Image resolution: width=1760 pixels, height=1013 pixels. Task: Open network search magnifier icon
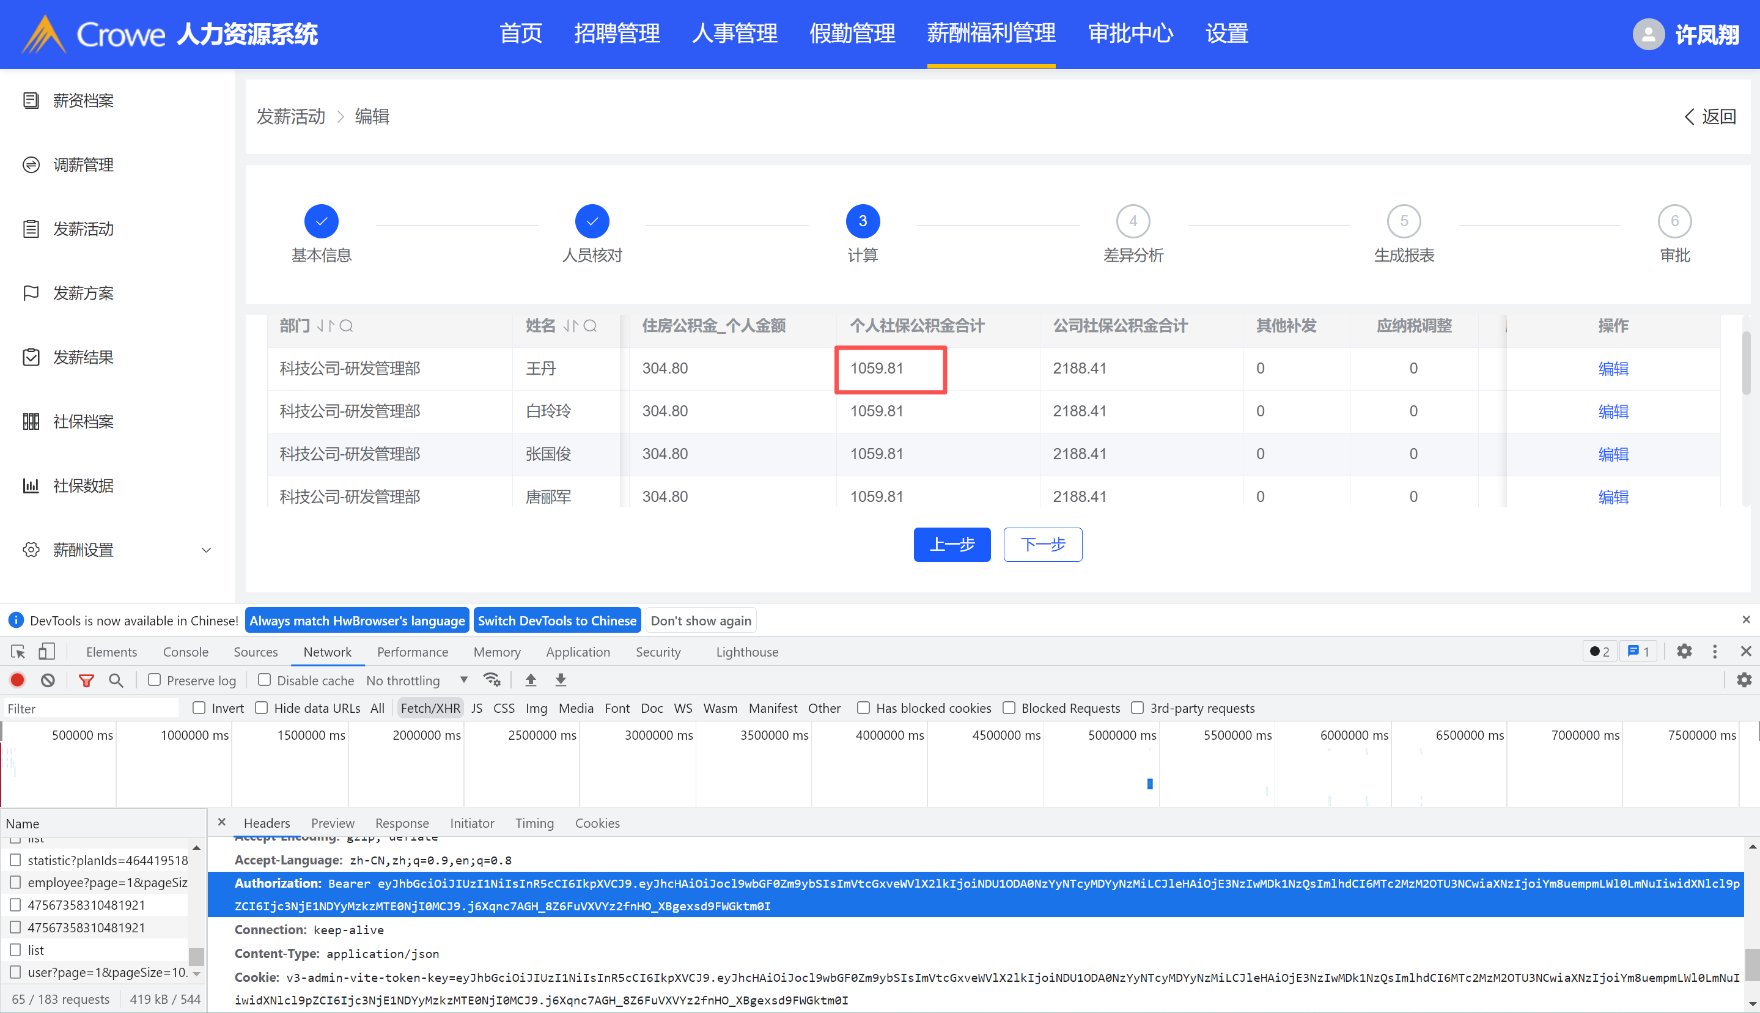[x=116, y=680]
